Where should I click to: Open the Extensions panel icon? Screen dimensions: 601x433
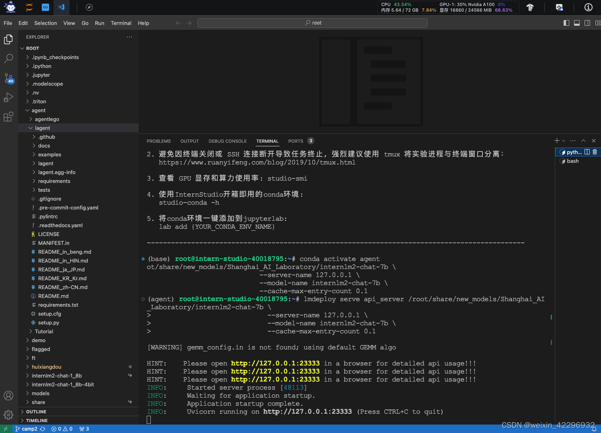8,117
